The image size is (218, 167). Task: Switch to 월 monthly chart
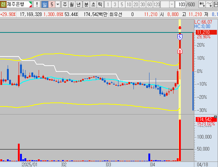click(x=72, y=4)
